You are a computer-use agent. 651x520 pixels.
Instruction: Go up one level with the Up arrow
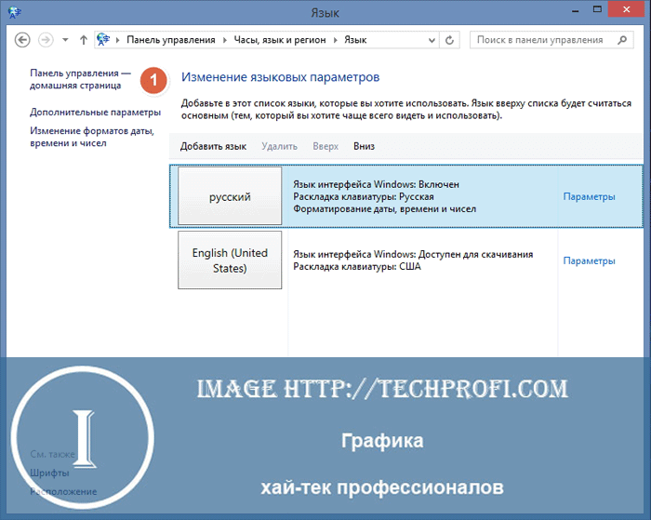(84, 40)
